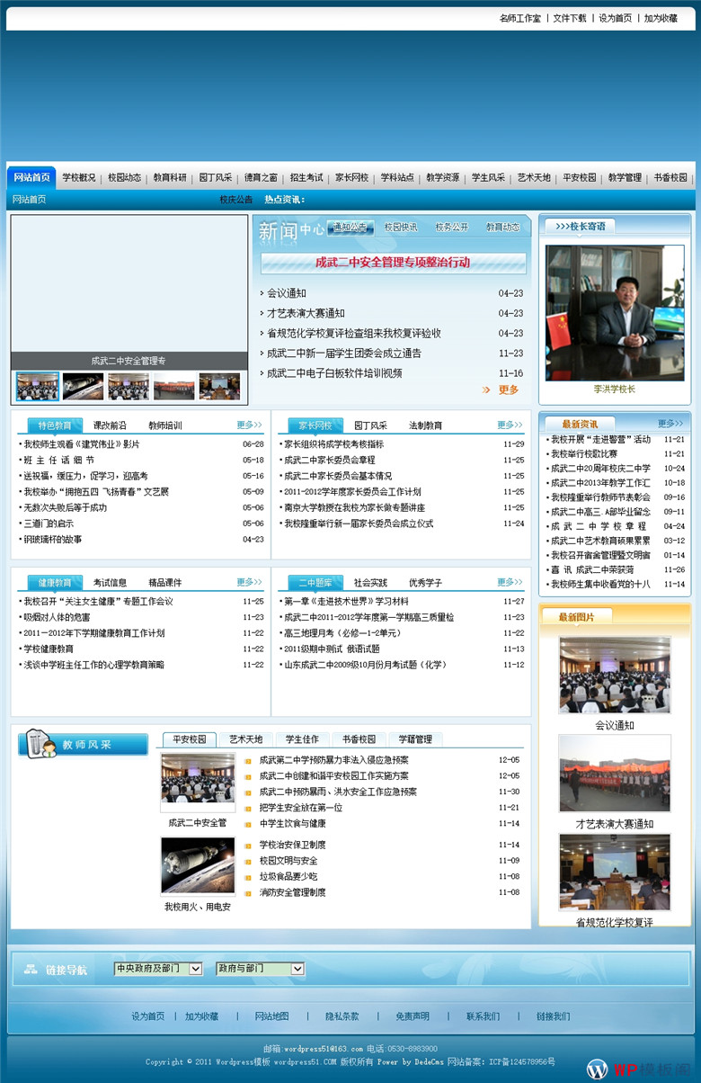Click the space shuttle slideshow thumbnail
This screenshot has width=701, height=1083.
(83, 386)
